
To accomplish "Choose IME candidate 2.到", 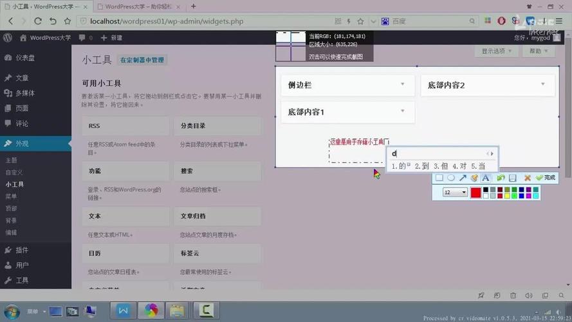I will pyautogui.click(x=421, y=166).
